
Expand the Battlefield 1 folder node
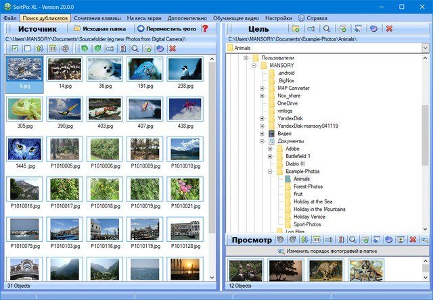(270, 156)
